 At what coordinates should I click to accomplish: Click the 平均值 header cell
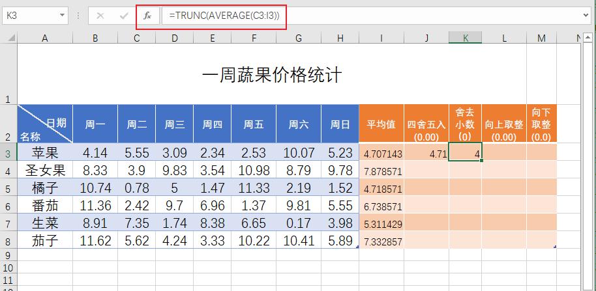[x=381, y=124]
